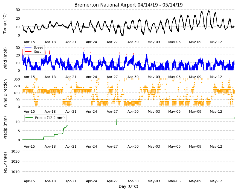Click the red Gust legend line
Viewport: 238px width, 191px height.
28,52
